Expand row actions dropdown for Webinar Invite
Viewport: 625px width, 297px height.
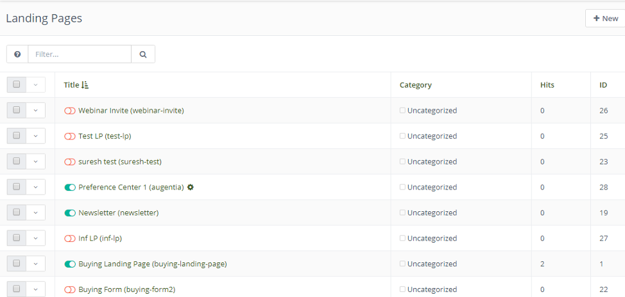[36, 110]
